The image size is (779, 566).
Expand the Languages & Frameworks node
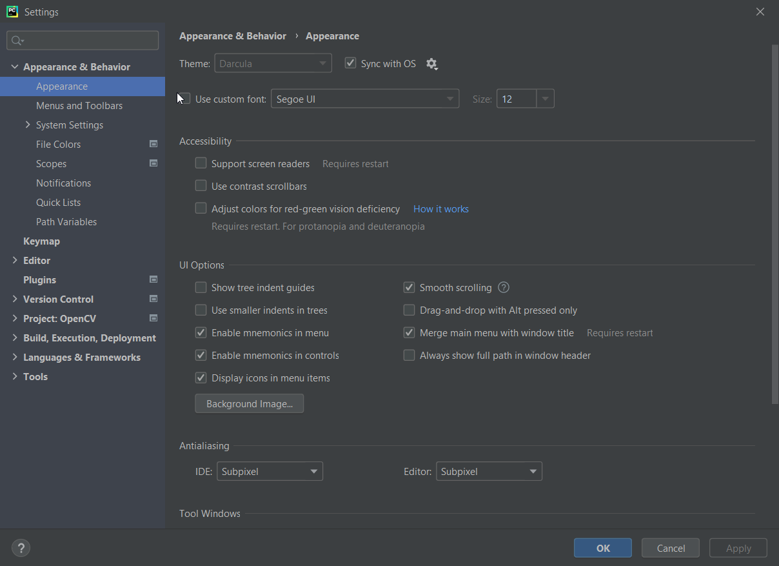15,357
